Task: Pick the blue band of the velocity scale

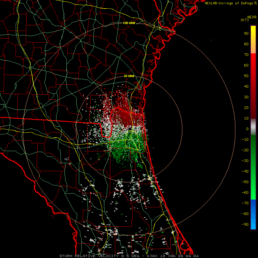Action: pos(253,214)
